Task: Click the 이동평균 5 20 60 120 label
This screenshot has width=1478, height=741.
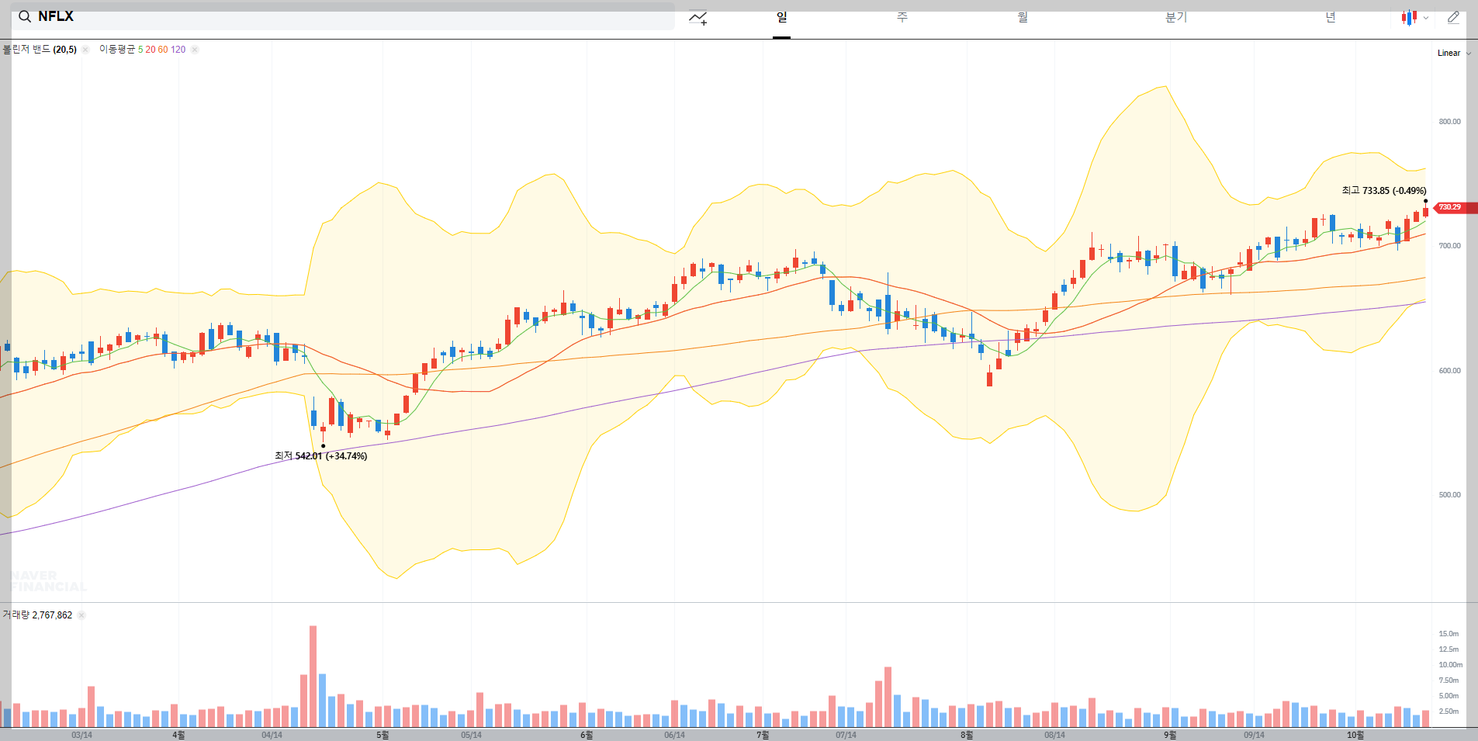Action: (x=142, y=50)
